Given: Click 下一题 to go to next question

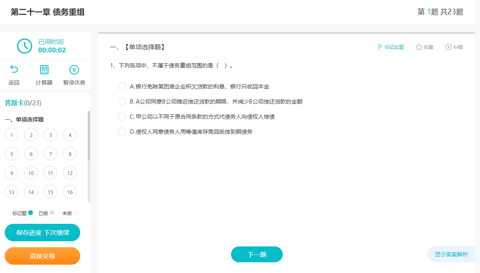Looking at the screenshot, I should tap(256, 254).
